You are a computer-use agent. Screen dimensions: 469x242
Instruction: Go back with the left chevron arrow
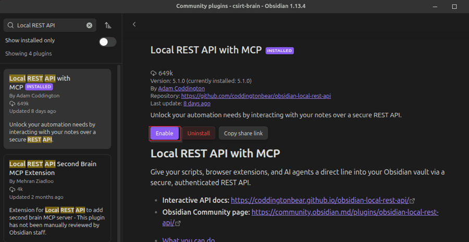(x=134, y=24)
